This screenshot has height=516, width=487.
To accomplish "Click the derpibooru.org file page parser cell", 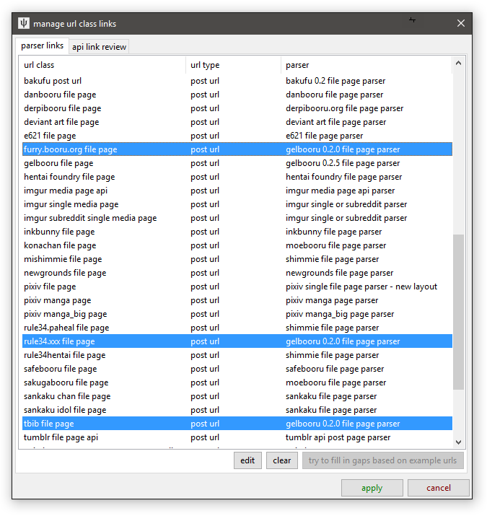I will click(344, 108).
